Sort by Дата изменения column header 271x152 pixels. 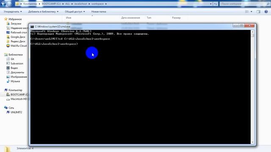pos(130,18)
